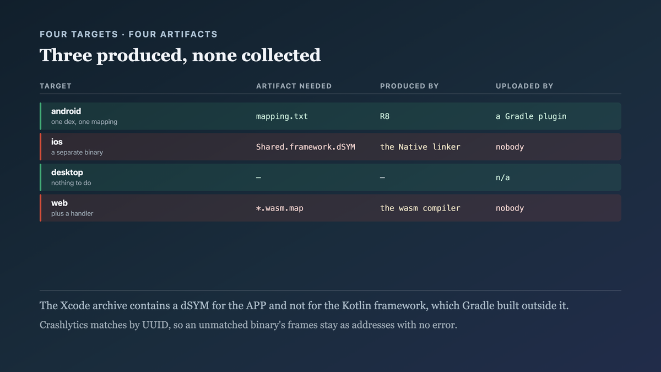The image size is (661, 372).
Task: Click the 'mapping.txt' artifact cell
Action: coord(282,116)
